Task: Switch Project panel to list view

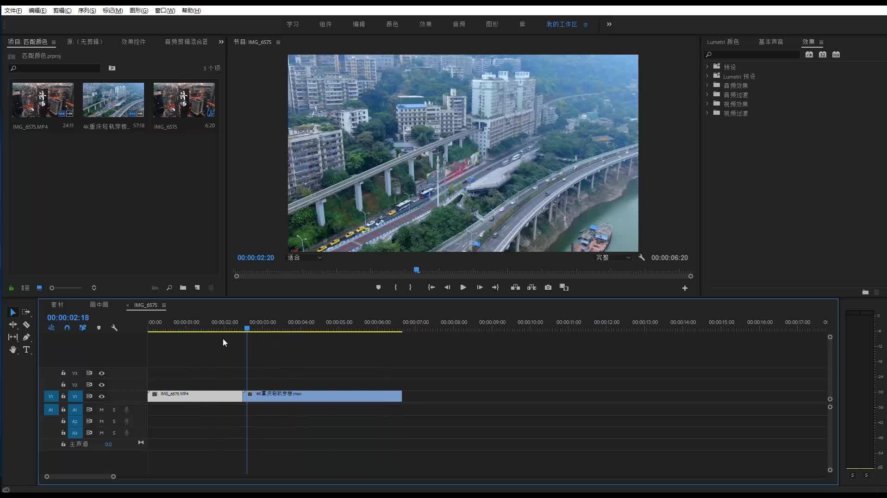Action: [25, 288]
